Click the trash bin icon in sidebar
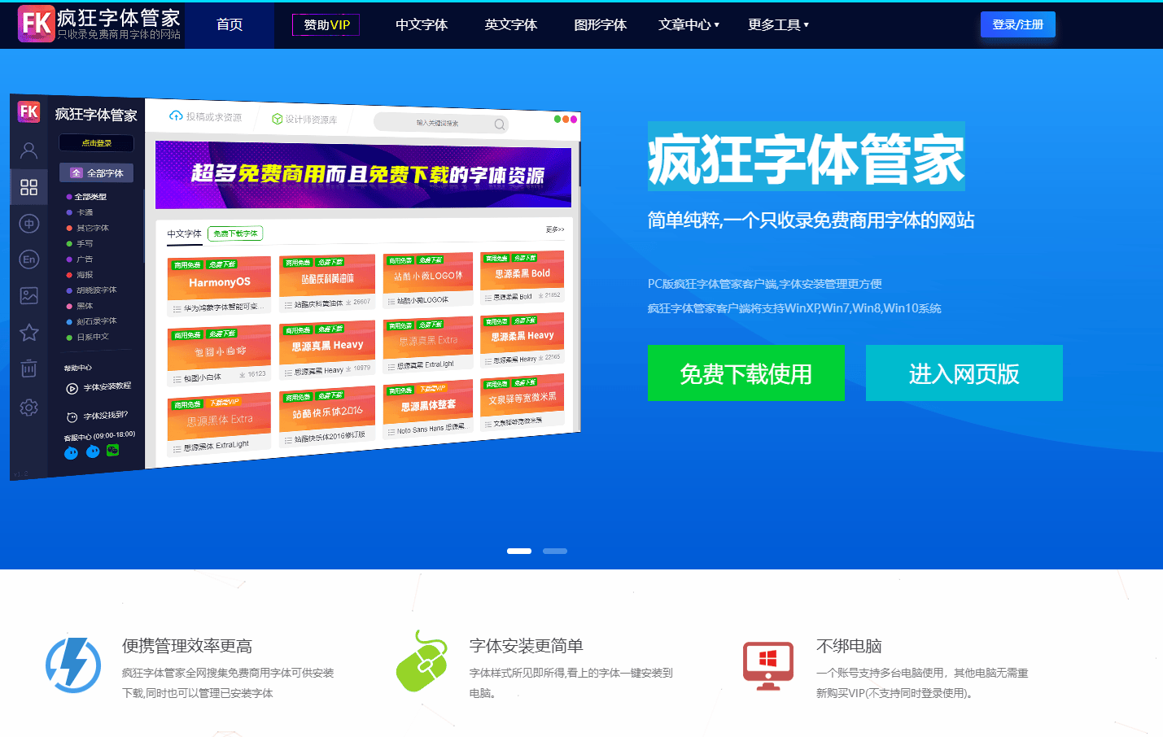Screen dimensions: 1163x737 tap(29, 368)
